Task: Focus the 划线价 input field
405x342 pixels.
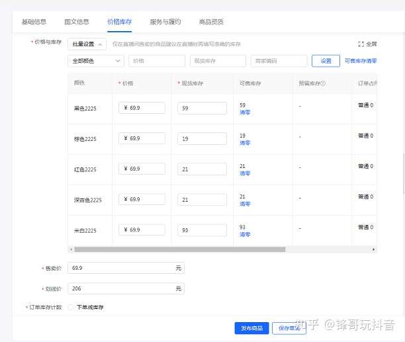Action: [126, 288]
